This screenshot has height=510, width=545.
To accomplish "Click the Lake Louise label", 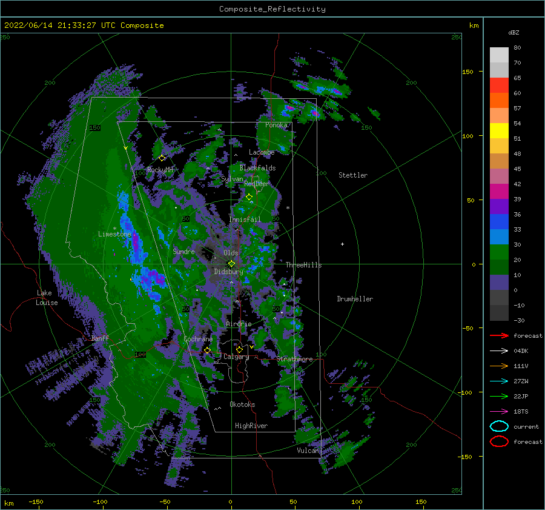I will click(x=47, y=298).
